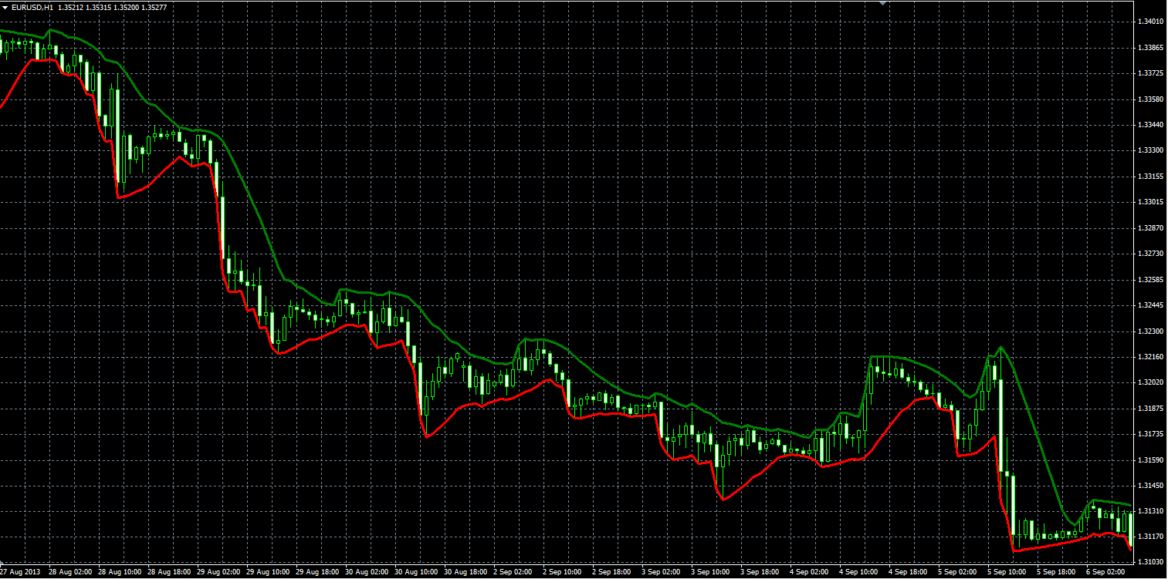1168x579 pixels.
Task: Click the 30 Aug 02:00 time label
Action: pyautogui.click(x=366, y=573)
